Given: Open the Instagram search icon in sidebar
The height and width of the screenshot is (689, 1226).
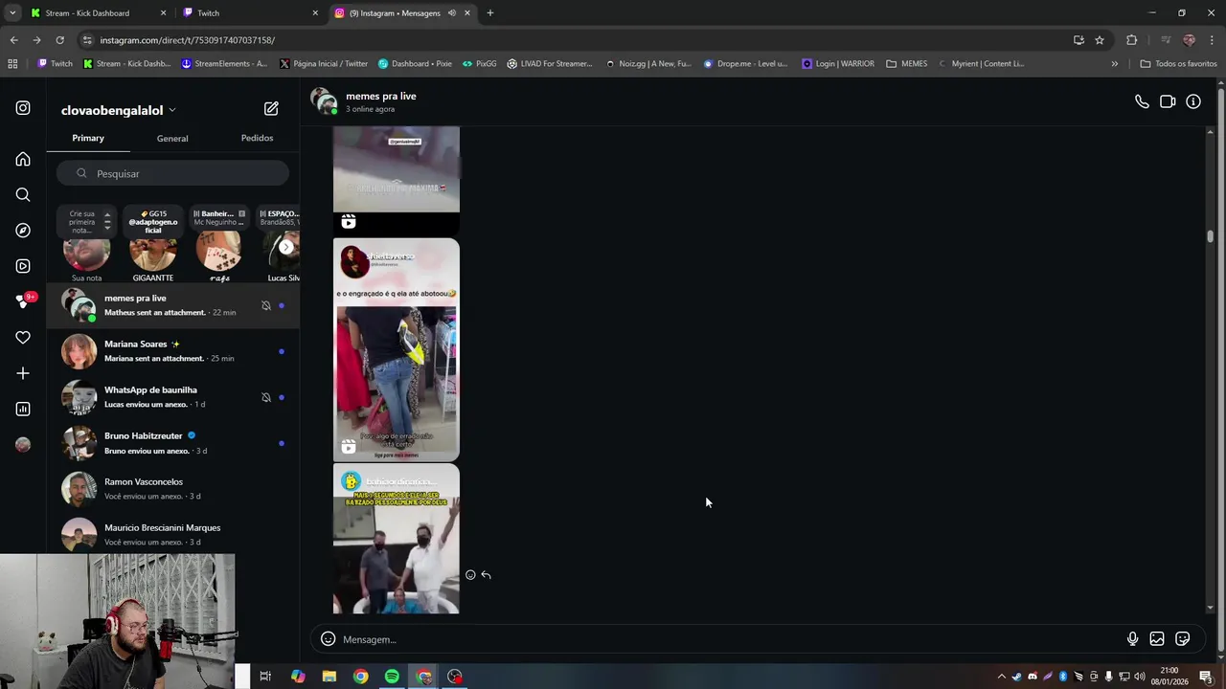Looking at the screenshot, I should click(23, 195).
